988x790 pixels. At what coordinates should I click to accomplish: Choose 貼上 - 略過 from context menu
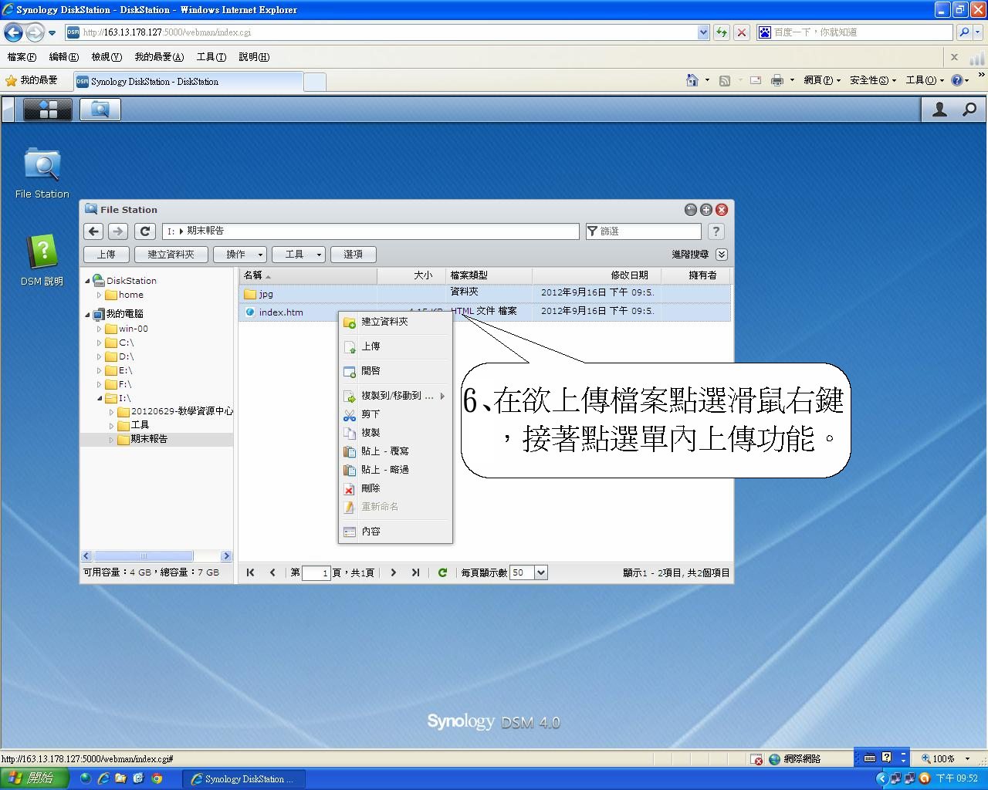[x=394, y=470]
